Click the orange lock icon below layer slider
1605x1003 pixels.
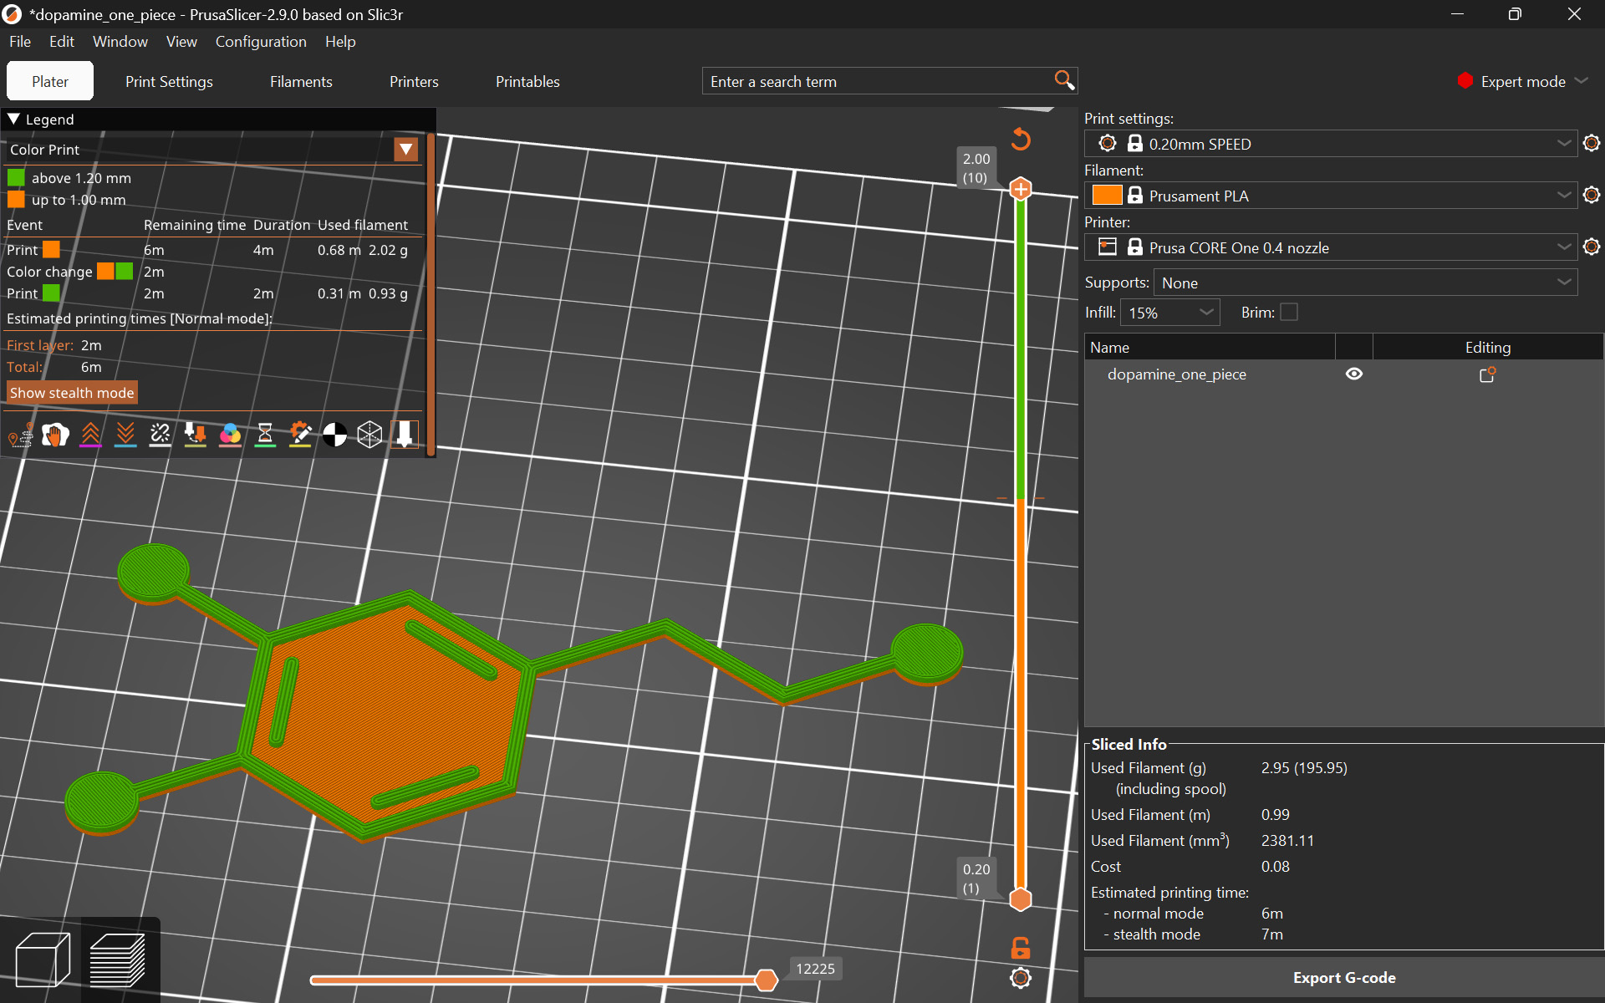click(x=1021, y=948)
